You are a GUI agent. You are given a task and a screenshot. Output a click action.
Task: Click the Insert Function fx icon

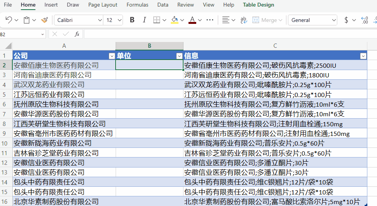click(x=77, y=34)
